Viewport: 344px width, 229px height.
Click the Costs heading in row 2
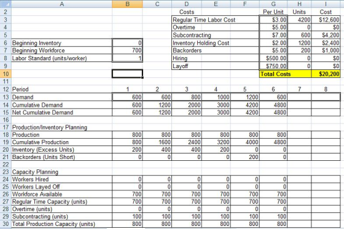tap(187, 12)
